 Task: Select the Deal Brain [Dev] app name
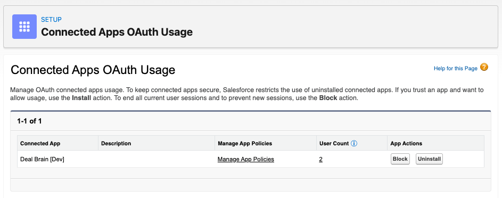coord(42,159)
